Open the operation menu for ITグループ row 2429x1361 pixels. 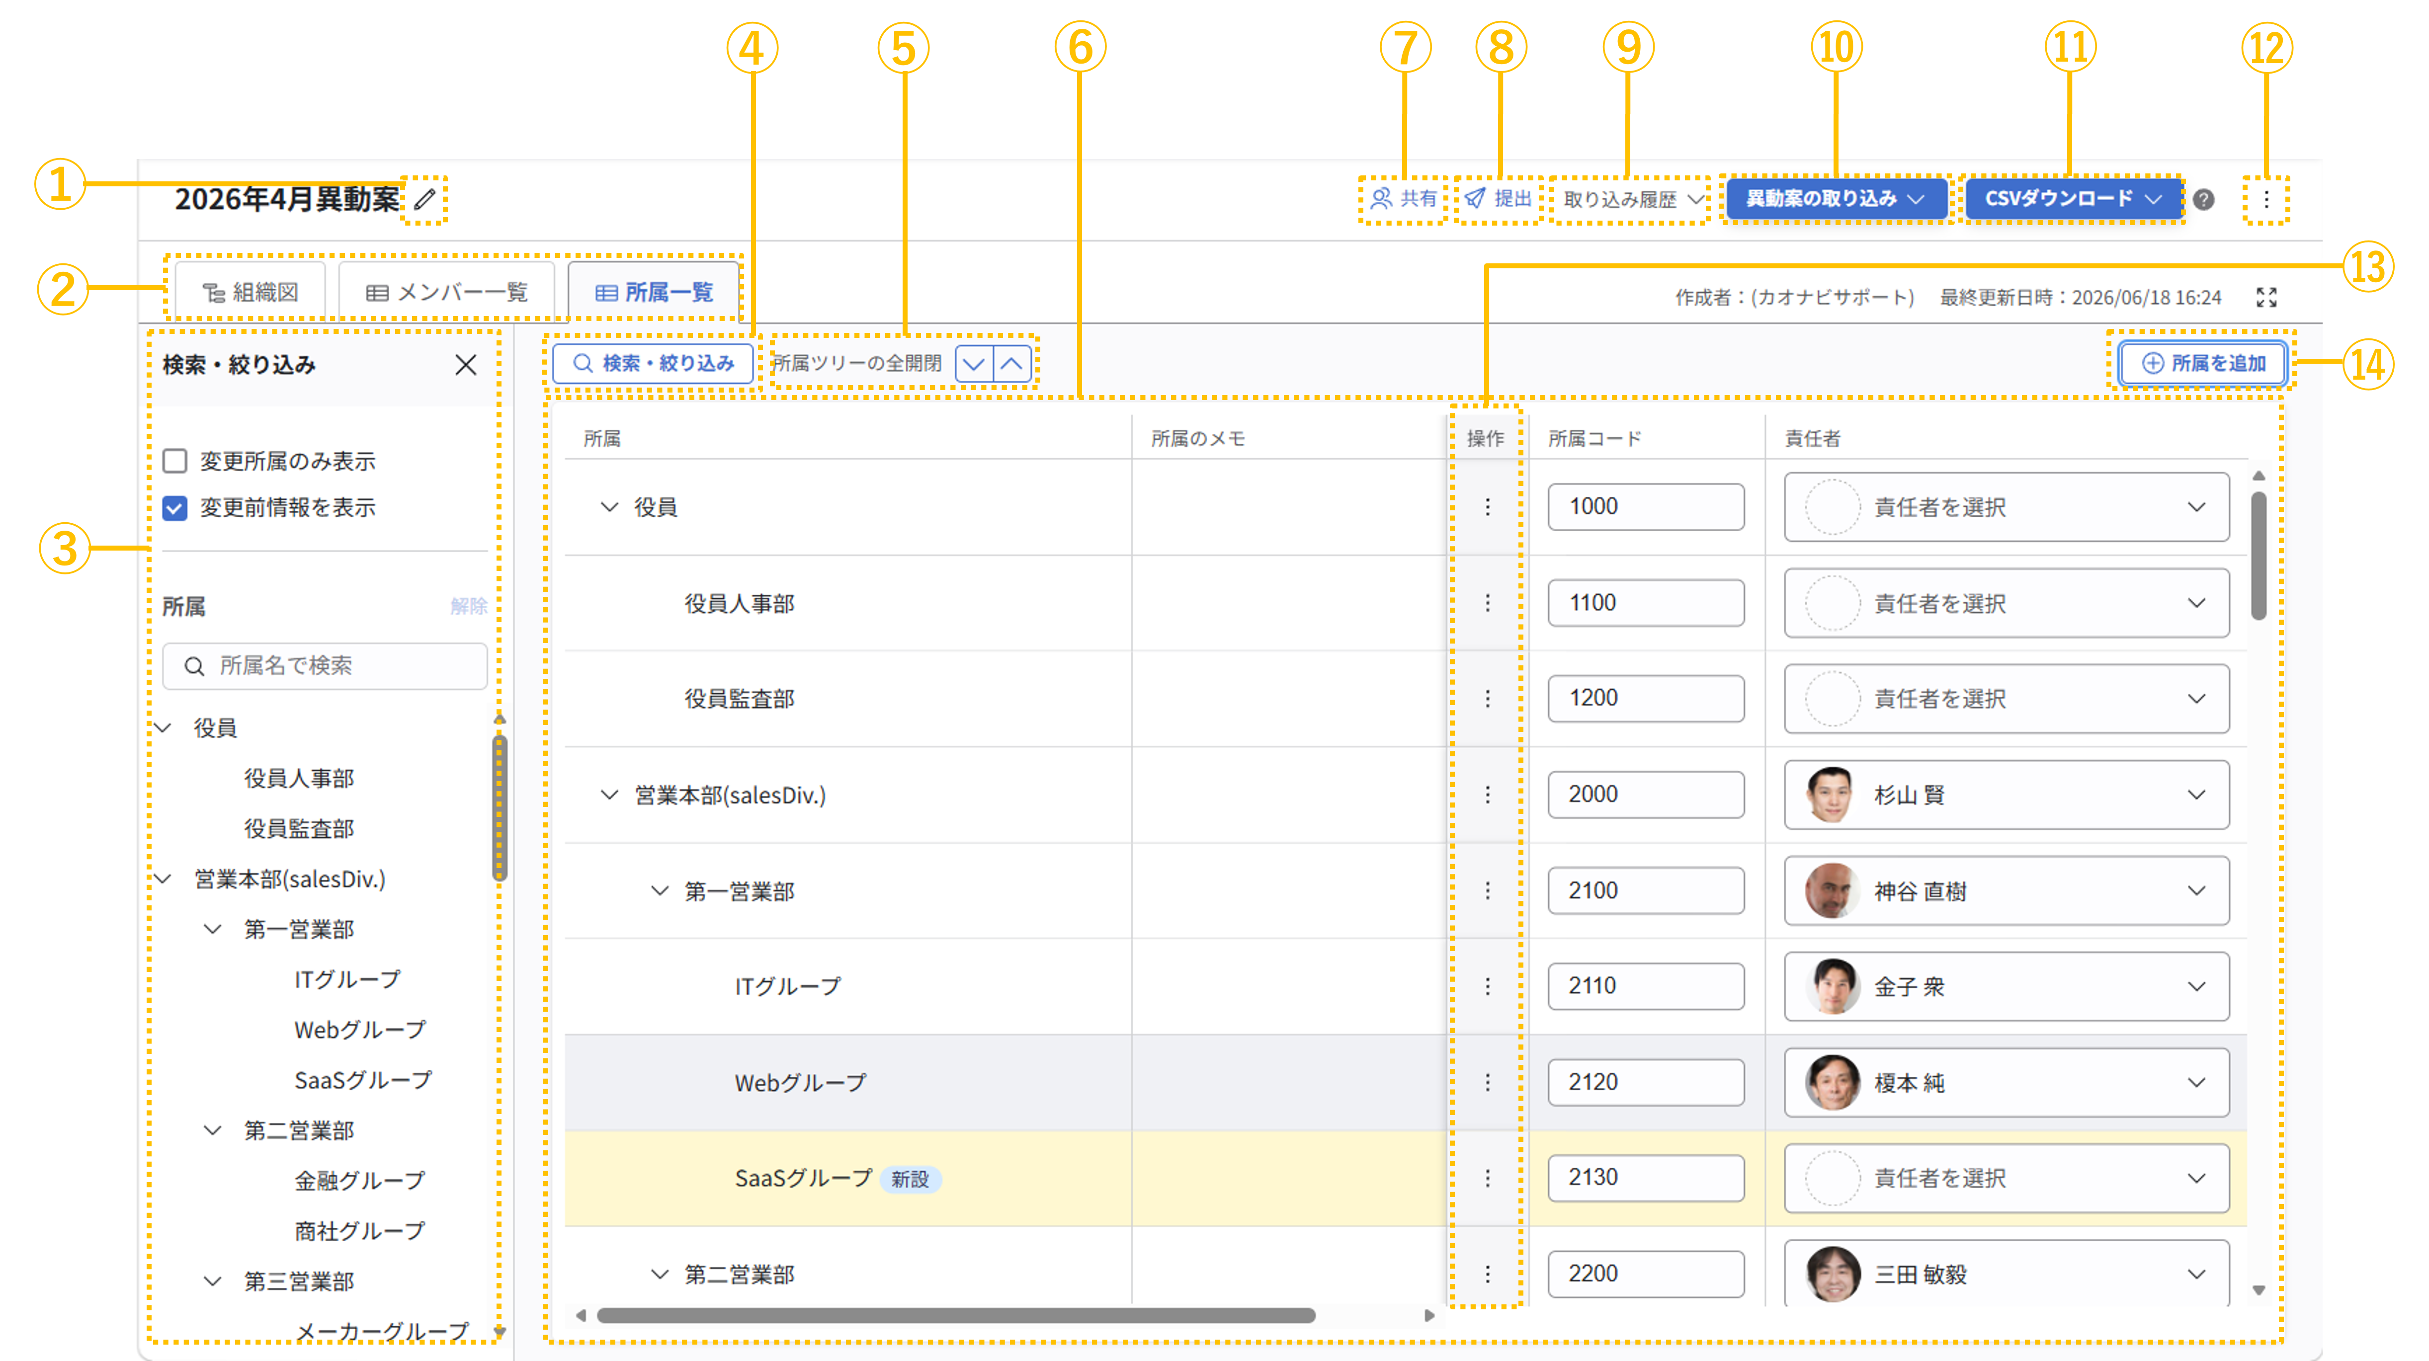click(1487, 986)
